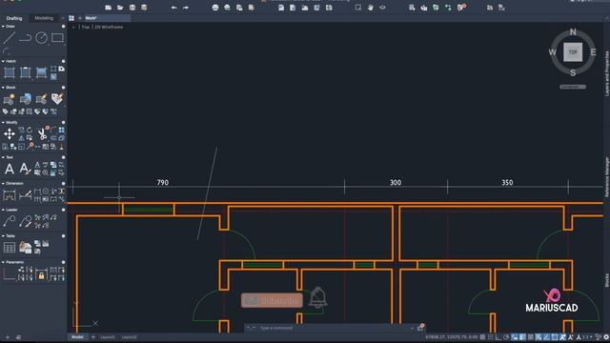
Task: Click the 2D Wireframe visual style label
Action: 109,27
